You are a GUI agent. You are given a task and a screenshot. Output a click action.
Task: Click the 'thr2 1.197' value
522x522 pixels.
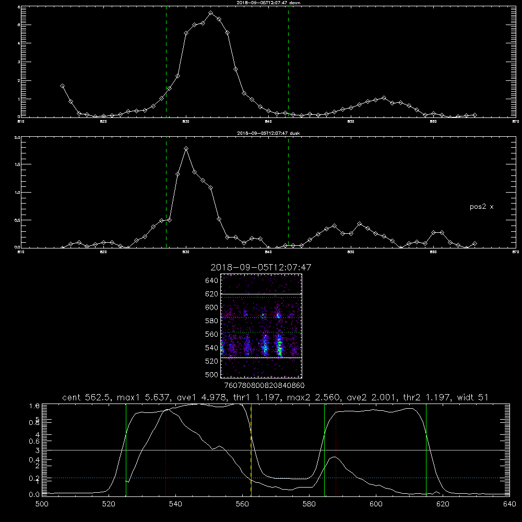coord(427,397)
